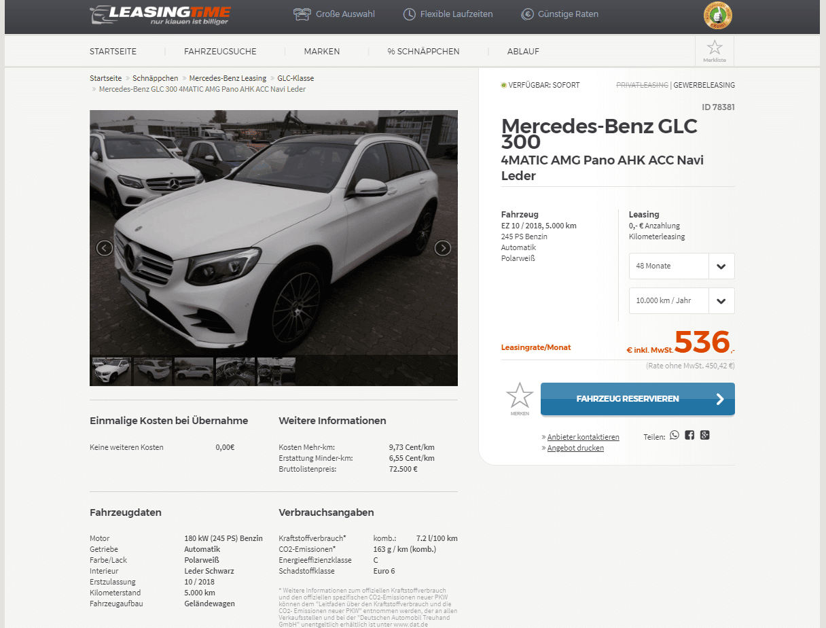Open the 48 Monate duration dropdown
This screenshot has width=826, height=628.
[x=681, y=266]
